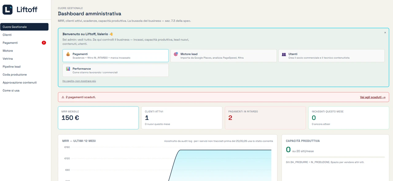Click the Clienti Attivi stat card

(x=182, y=118)
